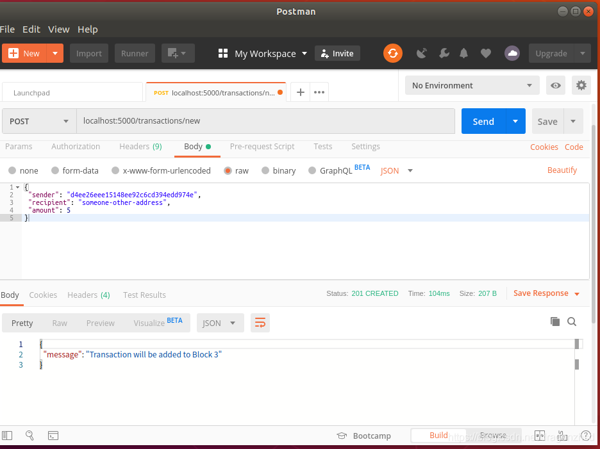Expand the New button dropdown arrow

coord(55,53)
